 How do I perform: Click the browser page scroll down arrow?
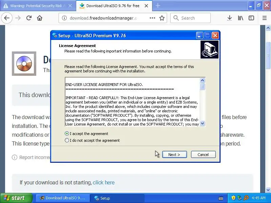[x=268, y=190]
